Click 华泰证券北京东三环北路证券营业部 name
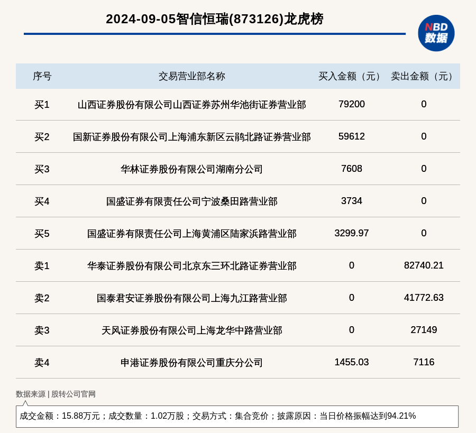 192,266
